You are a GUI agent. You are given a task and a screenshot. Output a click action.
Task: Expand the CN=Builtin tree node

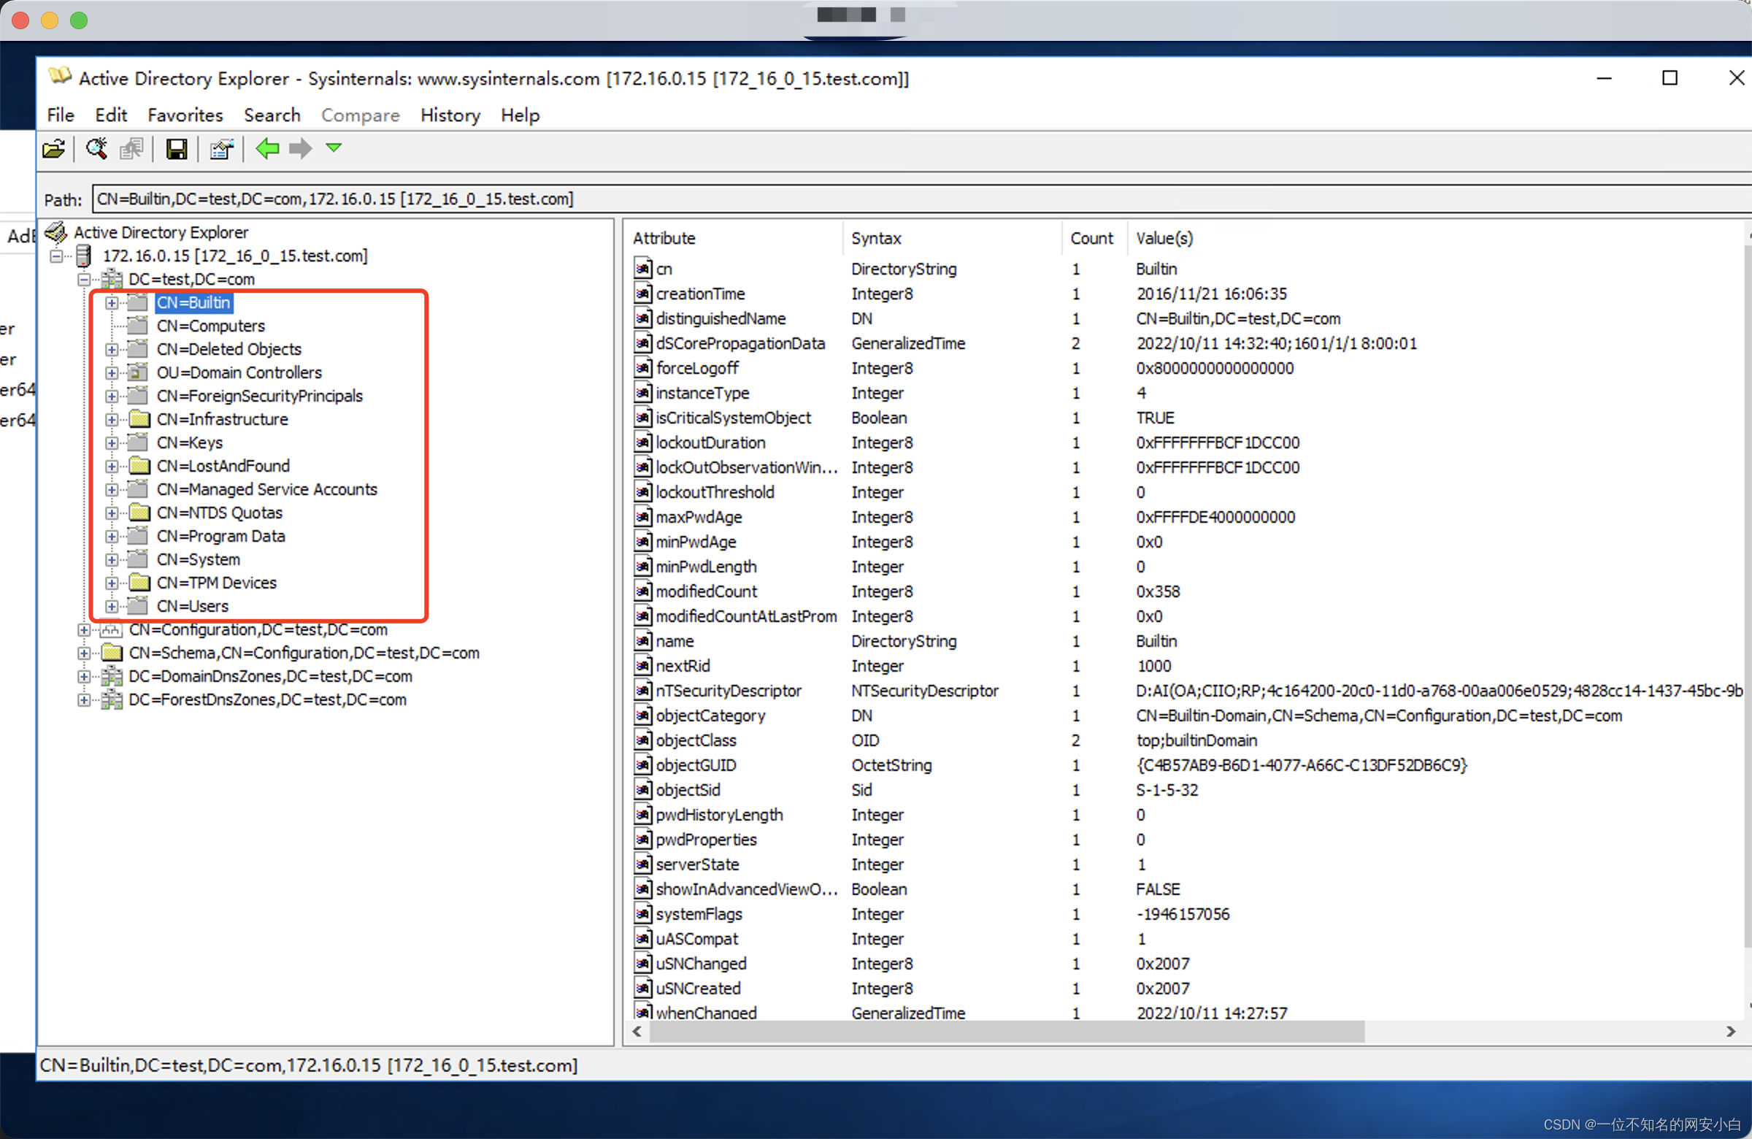point(114,302)
